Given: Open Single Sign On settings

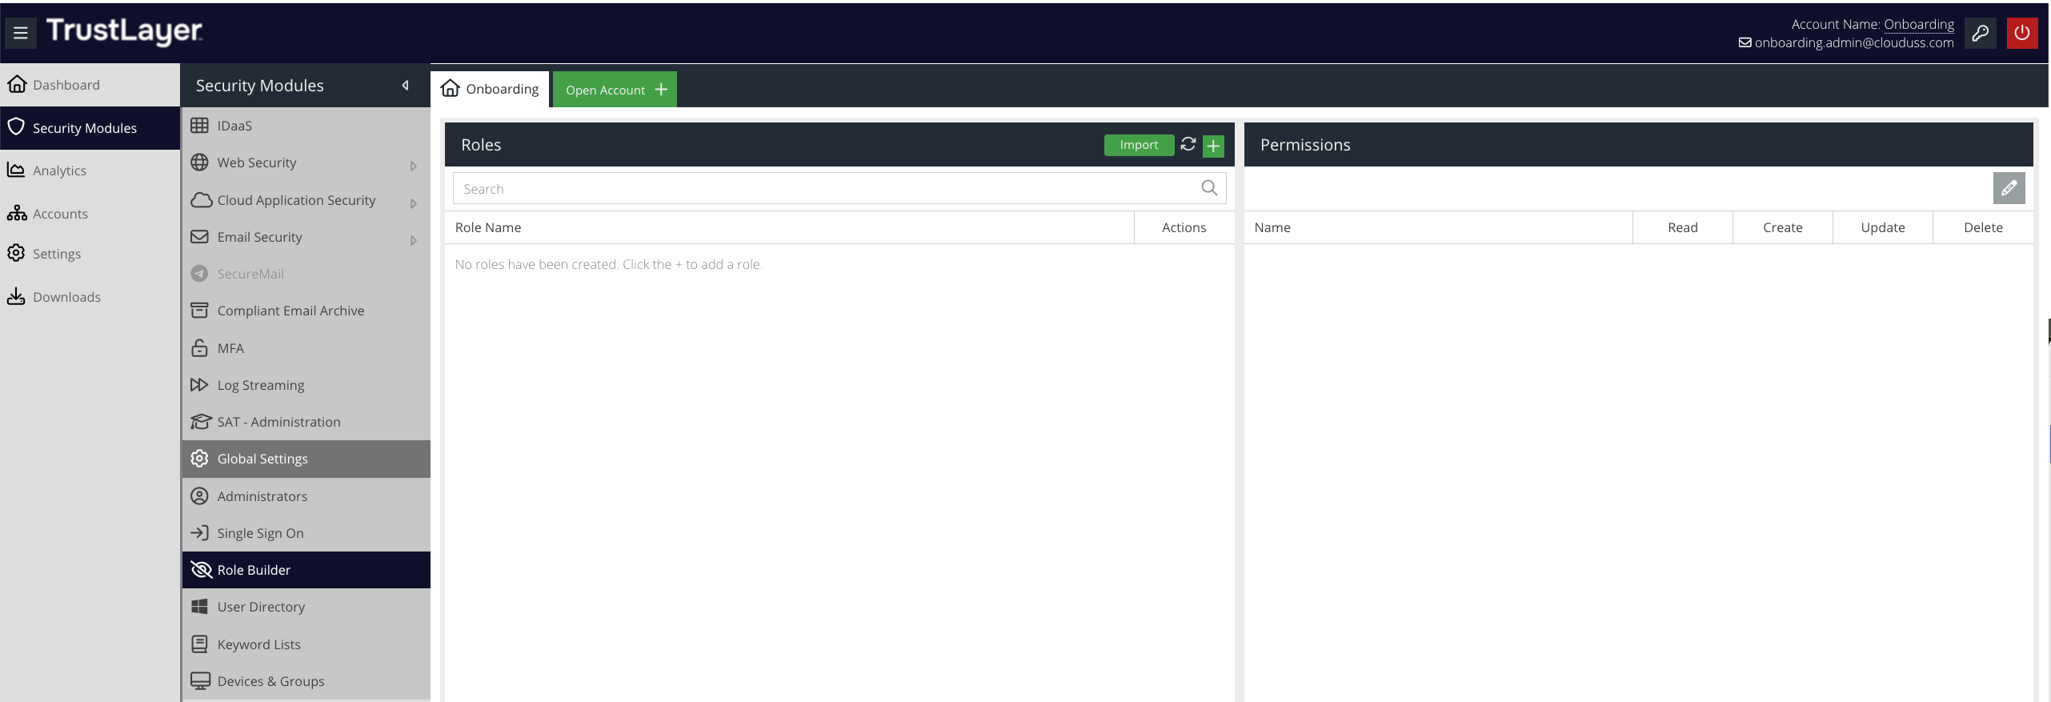Looking at the screenshot, I should click(306, 533).
